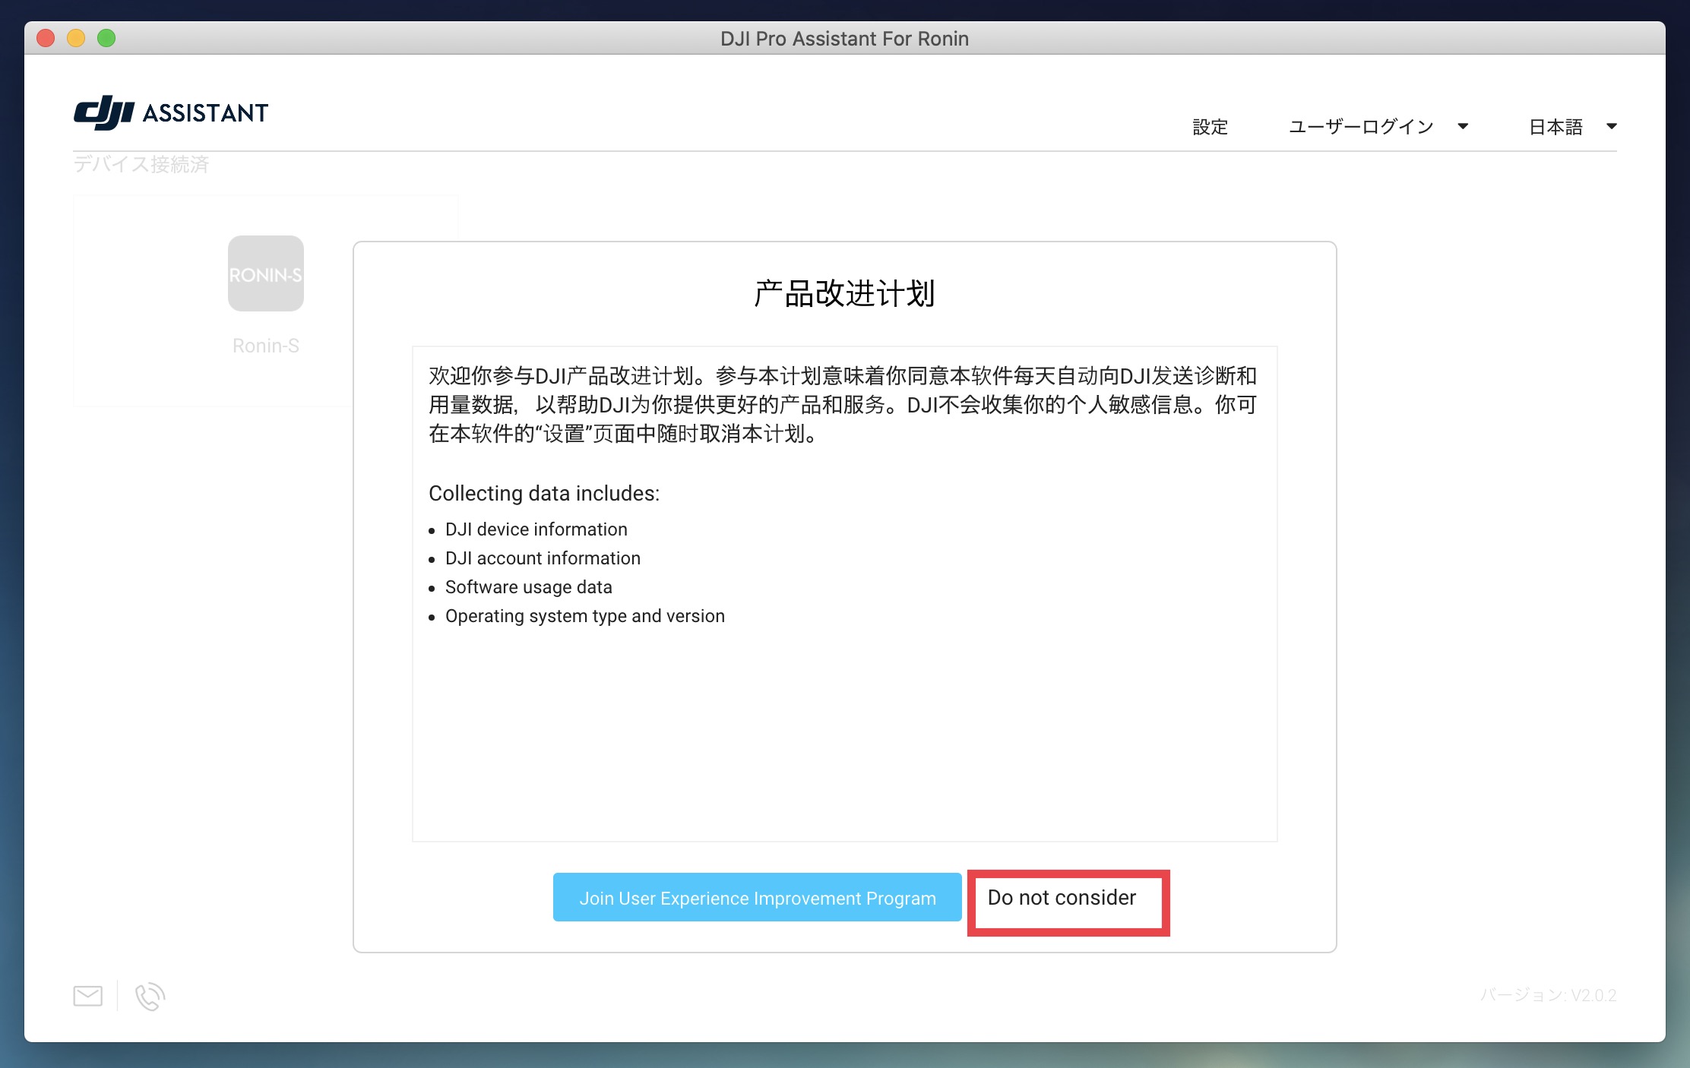
Task: Click the phone support icon
Action: [150, 996]
